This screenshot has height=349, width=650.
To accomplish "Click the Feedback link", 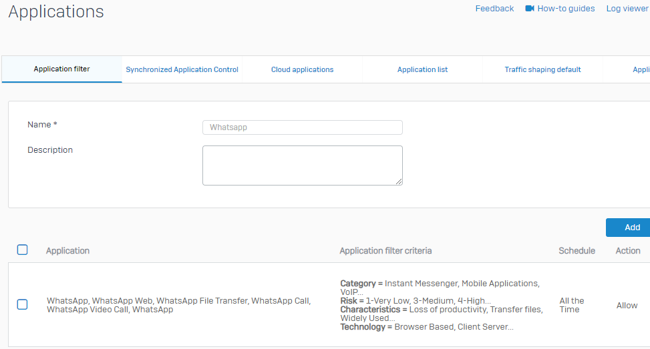I will click(x=494, y=8).
